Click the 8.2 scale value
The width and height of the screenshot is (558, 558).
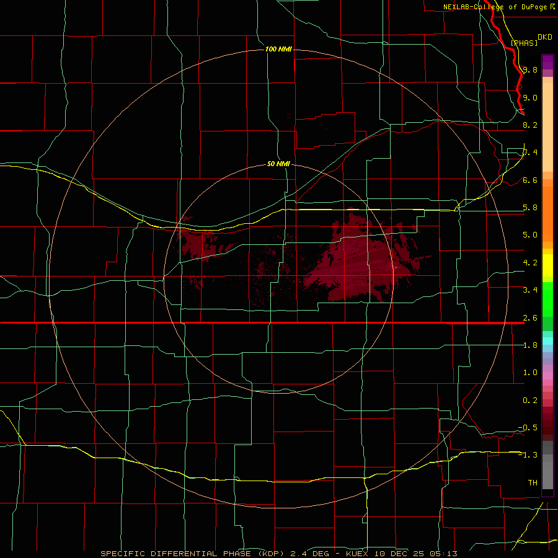[x=530, y=125]
